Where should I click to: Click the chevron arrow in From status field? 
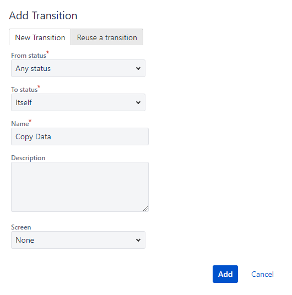pyautogui.click(x=138, y=68)
